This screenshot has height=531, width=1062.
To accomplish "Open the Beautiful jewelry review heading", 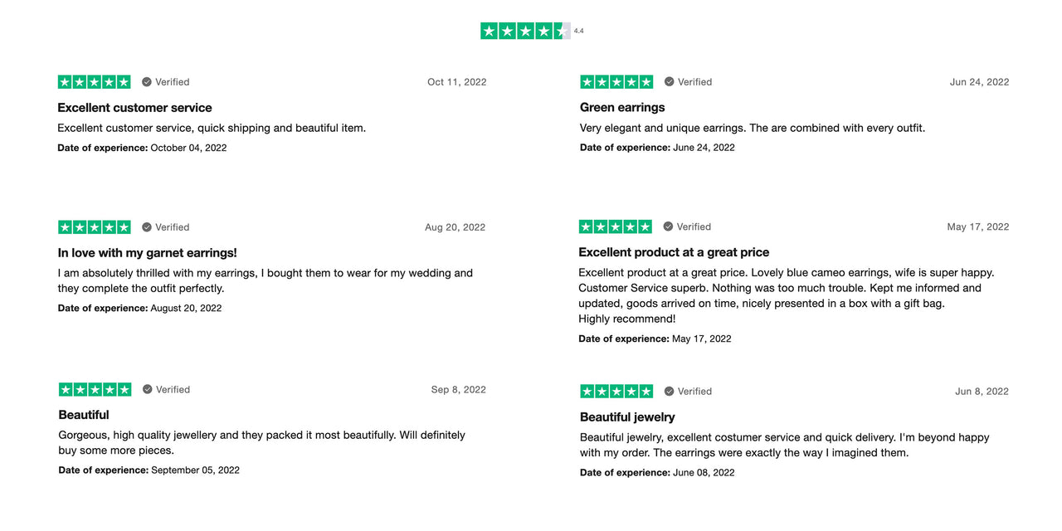I will 627,417.
